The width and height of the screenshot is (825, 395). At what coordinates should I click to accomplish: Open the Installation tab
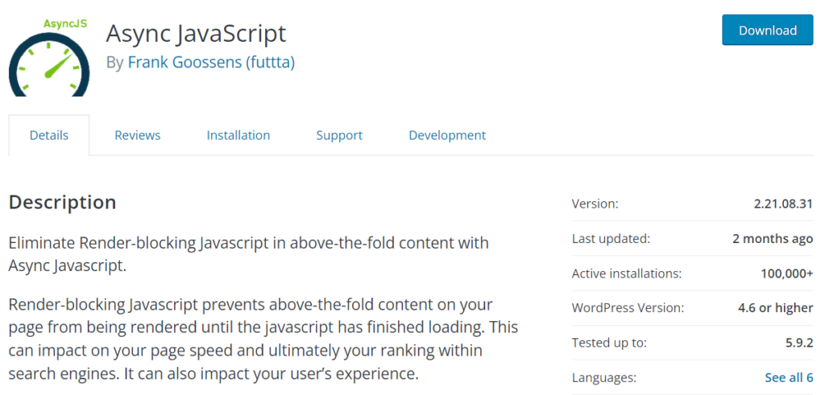click(238, 135)
